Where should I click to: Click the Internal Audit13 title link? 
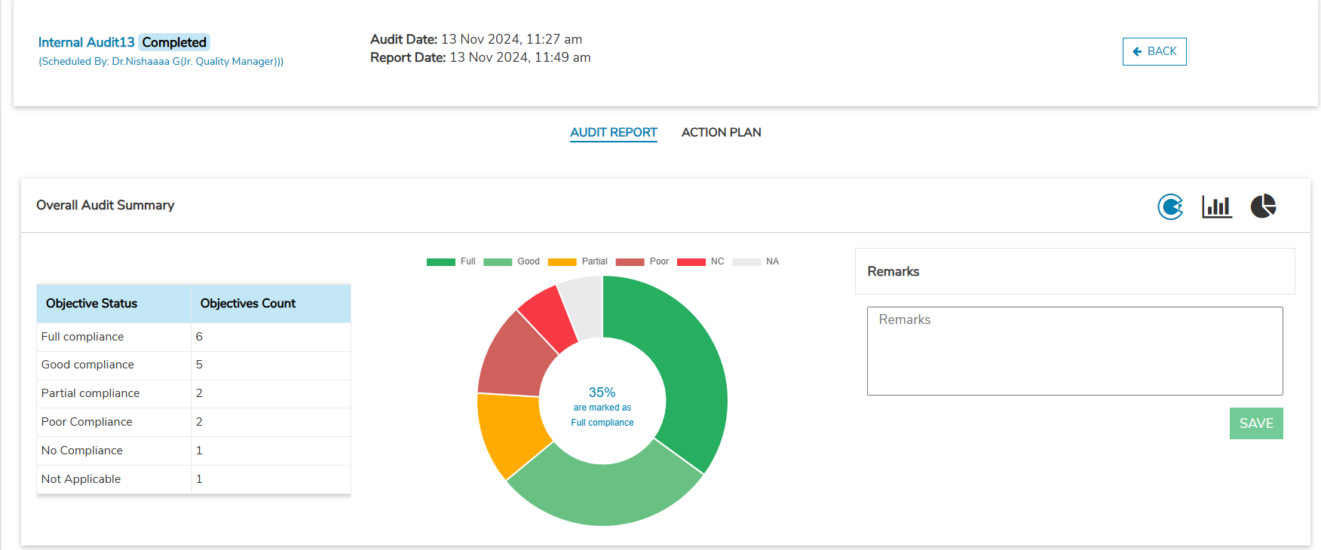(x=86, y=42)
